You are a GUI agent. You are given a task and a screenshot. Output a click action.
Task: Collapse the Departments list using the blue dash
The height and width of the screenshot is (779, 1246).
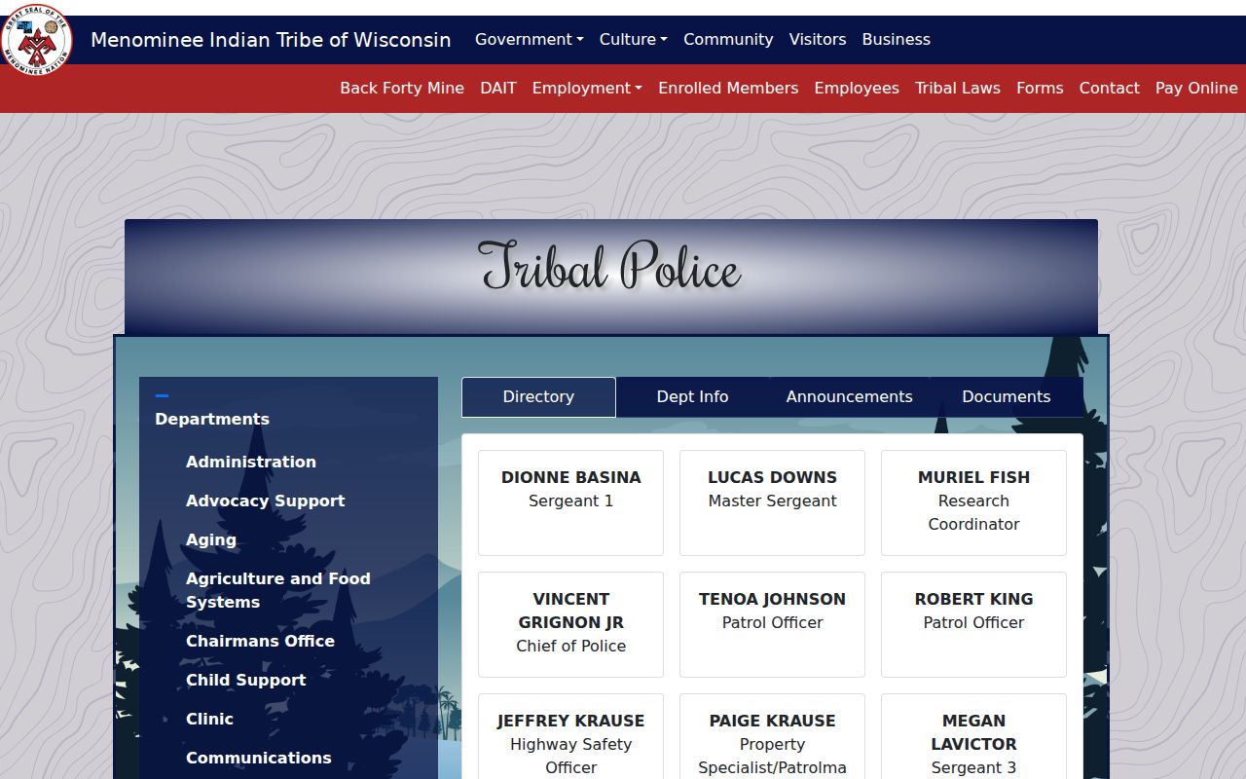162,395
